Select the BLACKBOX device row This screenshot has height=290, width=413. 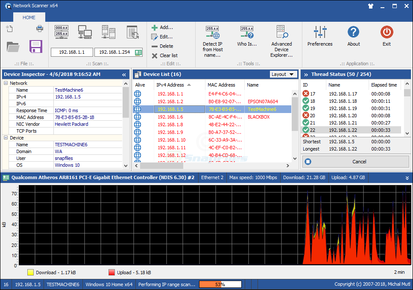pyautogui.click(x=212, y=117)
